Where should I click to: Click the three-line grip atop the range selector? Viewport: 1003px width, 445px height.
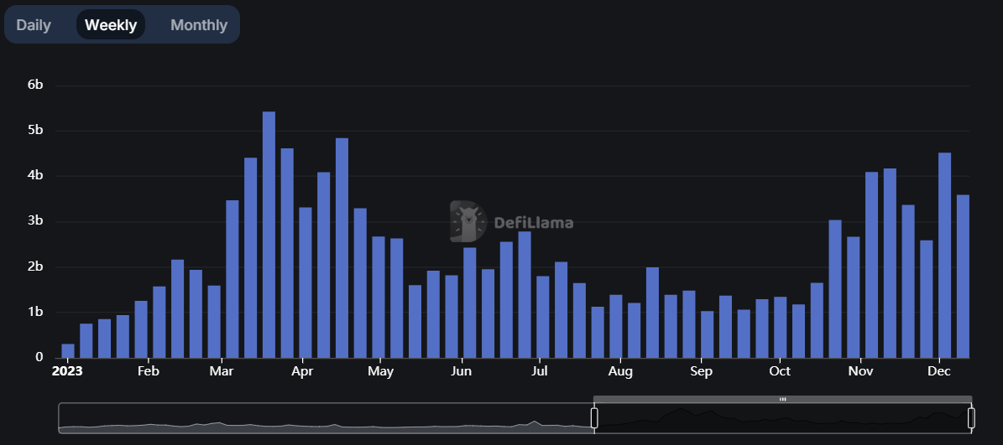[x=782, y=399]
